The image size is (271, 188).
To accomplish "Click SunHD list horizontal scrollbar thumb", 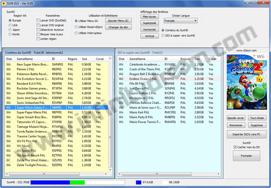I will pos(44,174).
